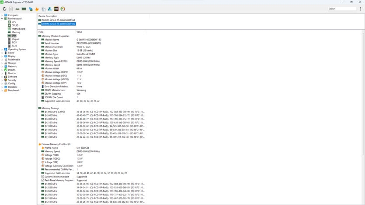Viewport: 365px width, 205px height.
Task: Open the three-dot options menu
Action: 360,9
